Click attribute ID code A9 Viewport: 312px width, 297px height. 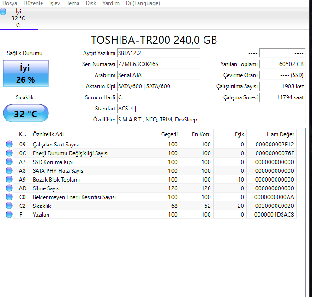(22, 180)
